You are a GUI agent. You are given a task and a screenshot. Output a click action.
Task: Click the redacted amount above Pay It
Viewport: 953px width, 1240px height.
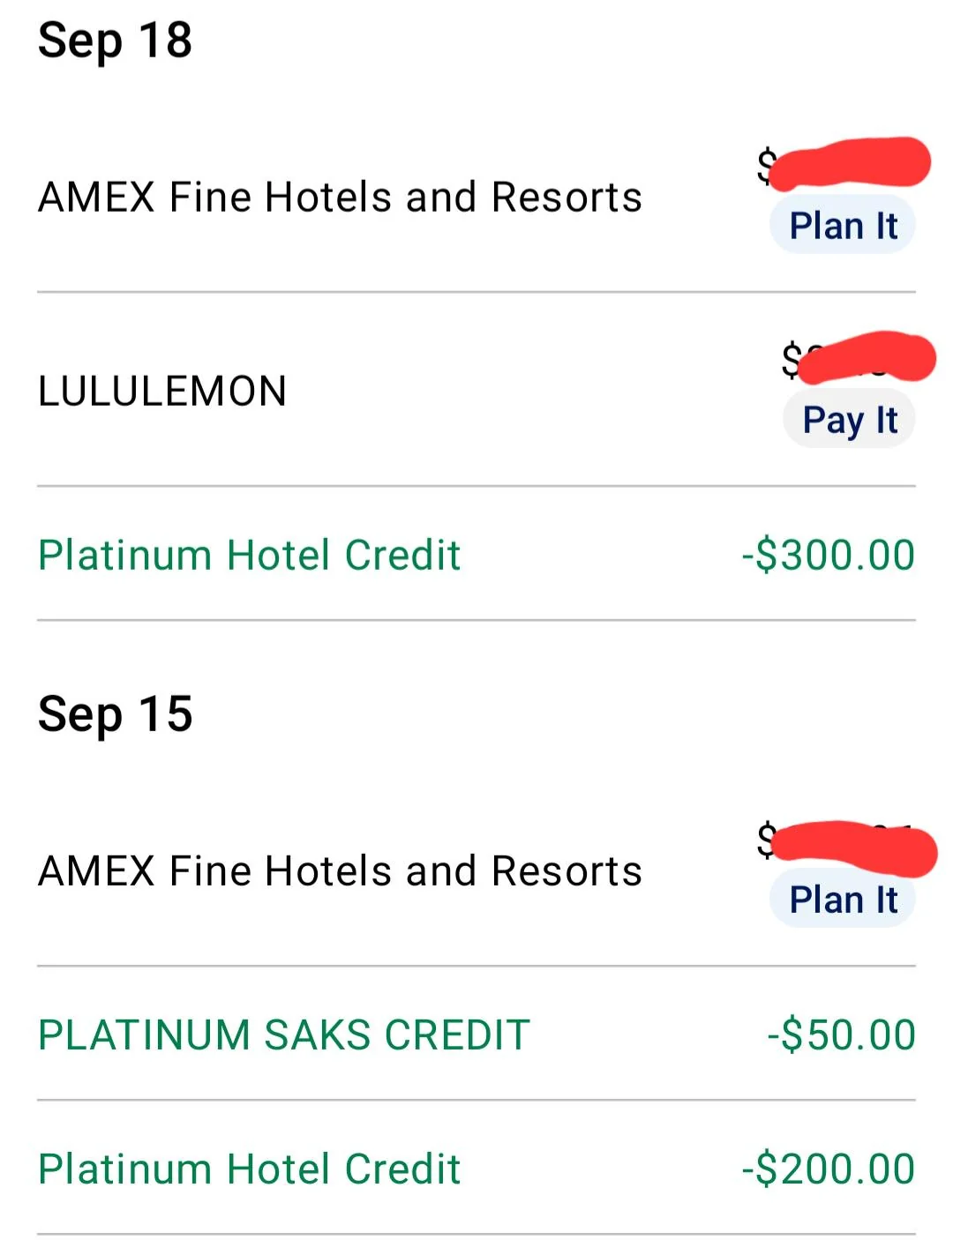859,359
